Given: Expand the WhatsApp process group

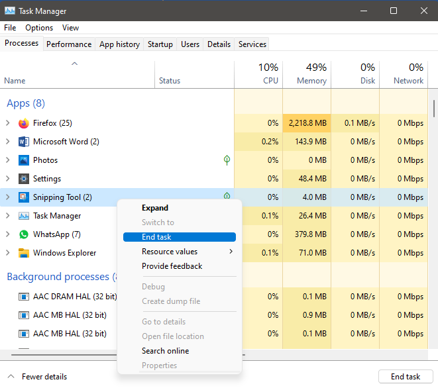Looking at the screenshot, I should click(x=8, y=234).
